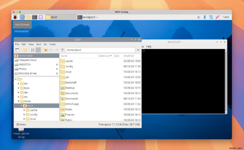
Task: Open the path history dropdown arrow
Action: coord(138,50)
